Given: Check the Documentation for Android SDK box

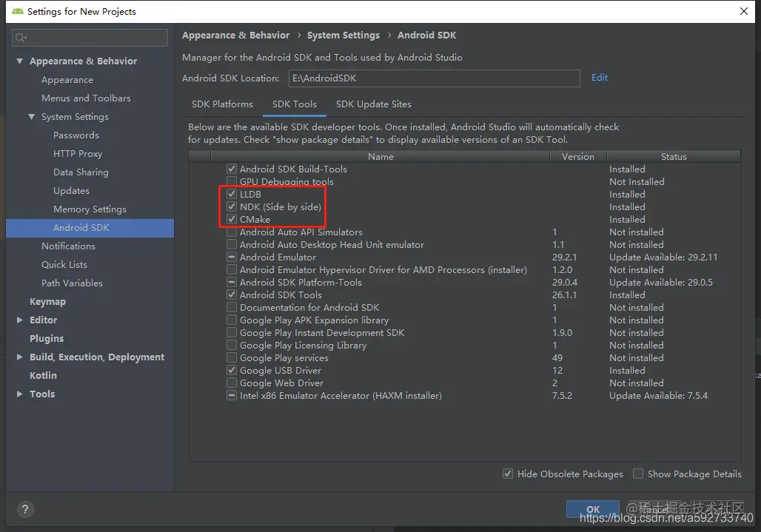Looking at the screenshot, I should tap(232, 307).
